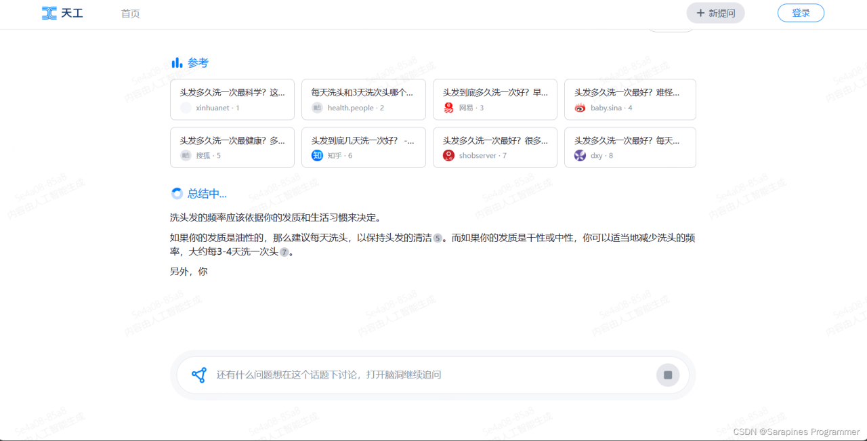
Task: Stop generation with the square stop button
Action: (667, 375)
